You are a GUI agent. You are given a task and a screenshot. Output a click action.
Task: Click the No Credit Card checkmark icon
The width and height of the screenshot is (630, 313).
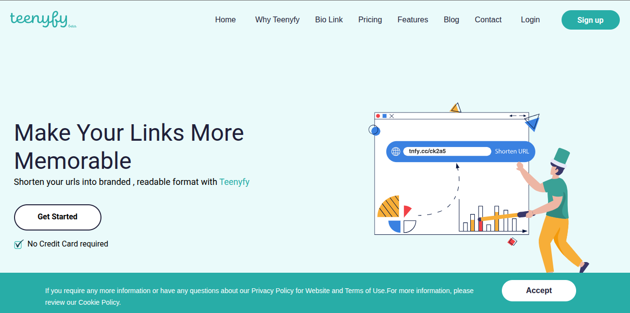coord(19,244)
